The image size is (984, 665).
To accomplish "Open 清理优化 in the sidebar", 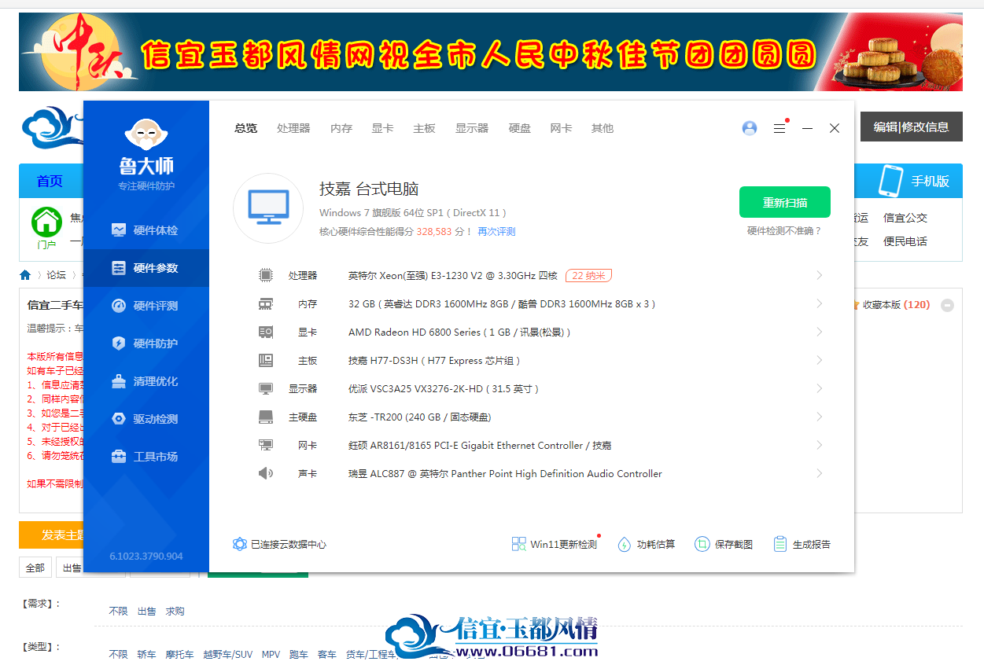I will click(x=146, y=381).
